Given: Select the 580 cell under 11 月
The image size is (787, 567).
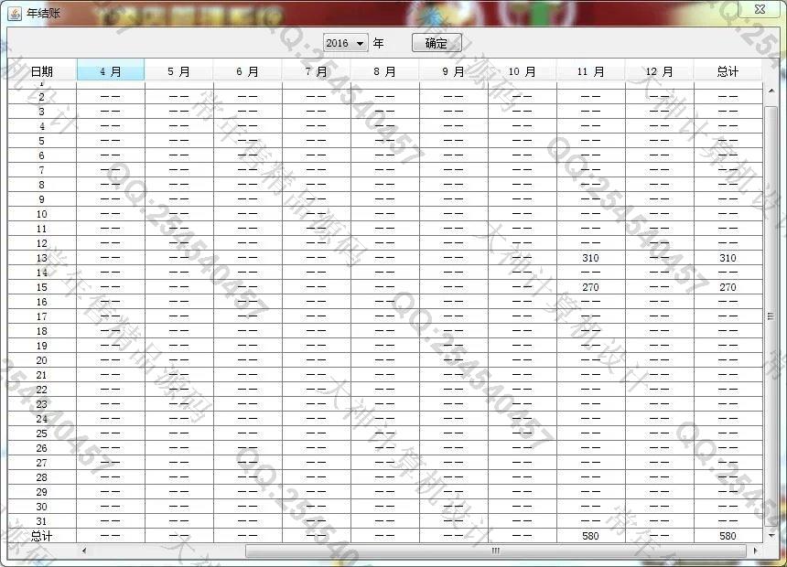Looking at the screenshot, I should 591,536.
